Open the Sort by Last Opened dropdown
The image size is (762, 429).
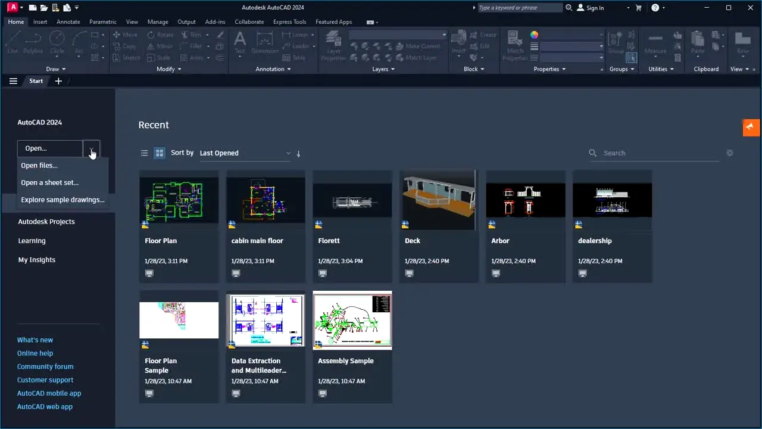point(244,153)
